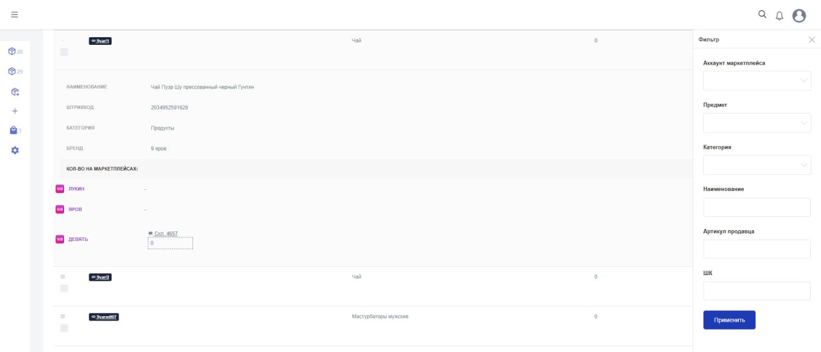Click WB icon next to ЯРОВ
821x352 pixels.
(x=60, y=209)
